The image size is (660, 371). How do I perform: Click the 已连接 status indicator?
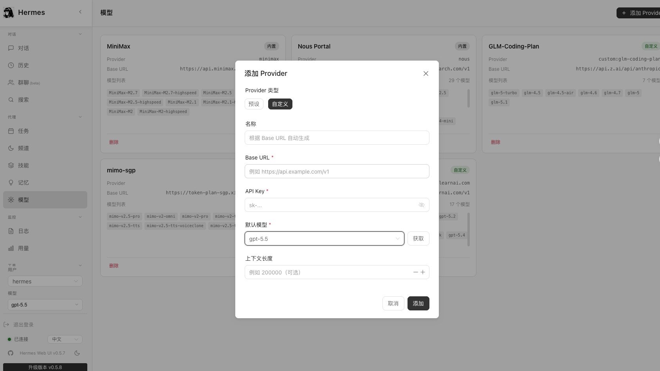coord(18,339)
